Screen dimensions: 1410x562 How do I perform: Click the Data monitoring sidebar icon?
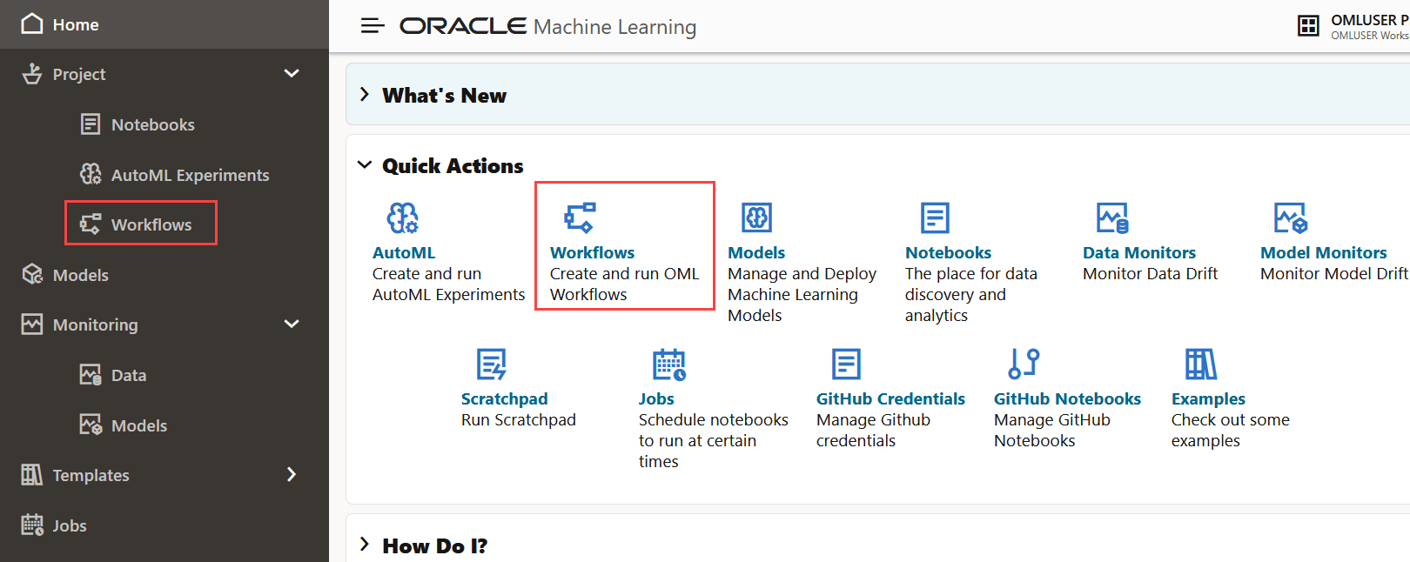91,374
